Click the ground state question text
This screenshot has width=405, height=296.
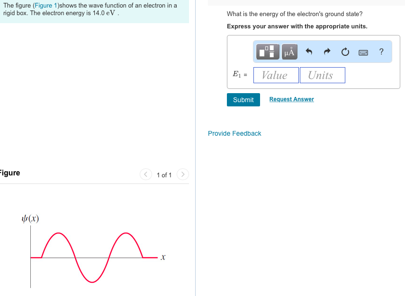pyautogui.click(x=295, y=14)
